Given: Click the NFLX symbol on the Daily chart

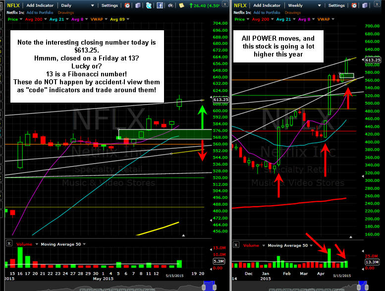Looking at the screenshot, I should pyautogui.click(x=13, y=5).
